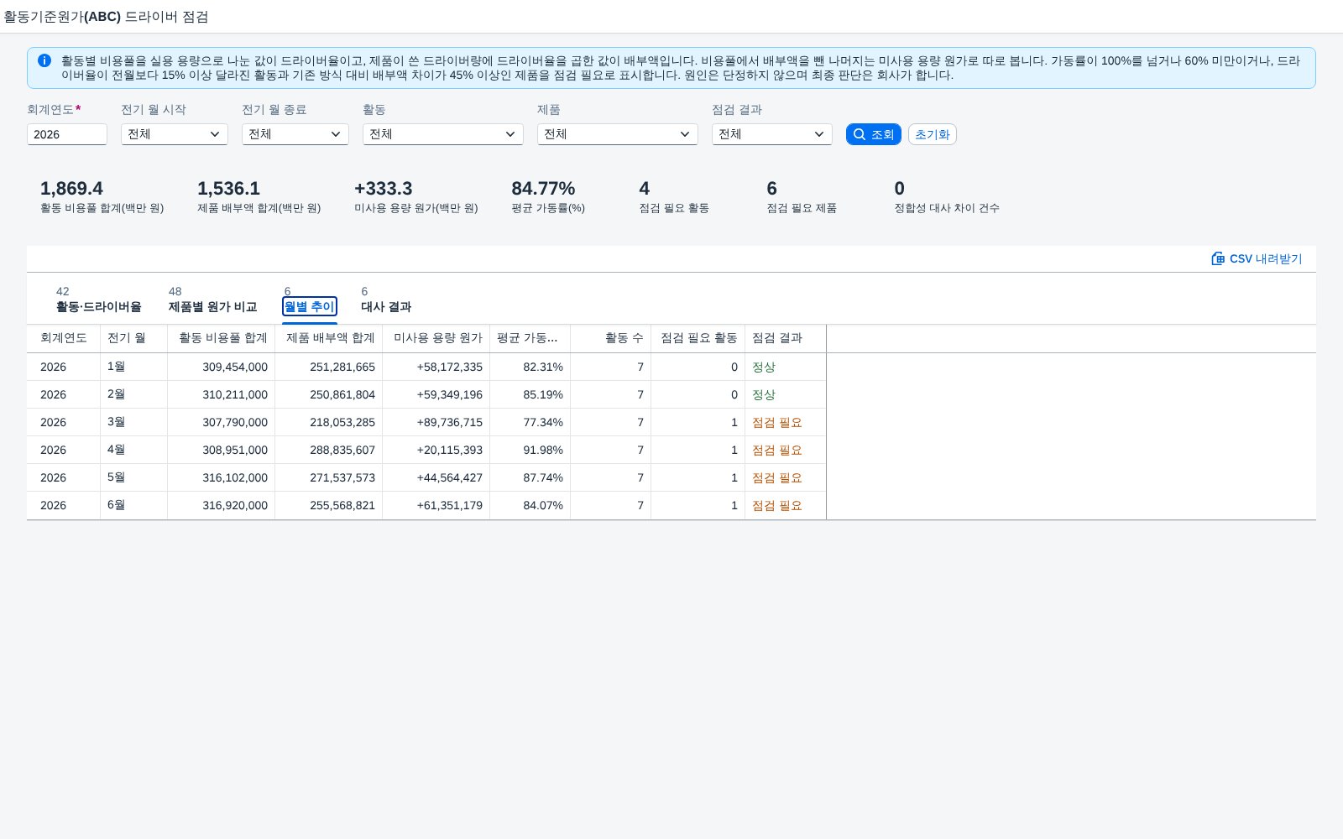
Task: Click the 초기화 reset button
Action: click(x=933, y=134)
